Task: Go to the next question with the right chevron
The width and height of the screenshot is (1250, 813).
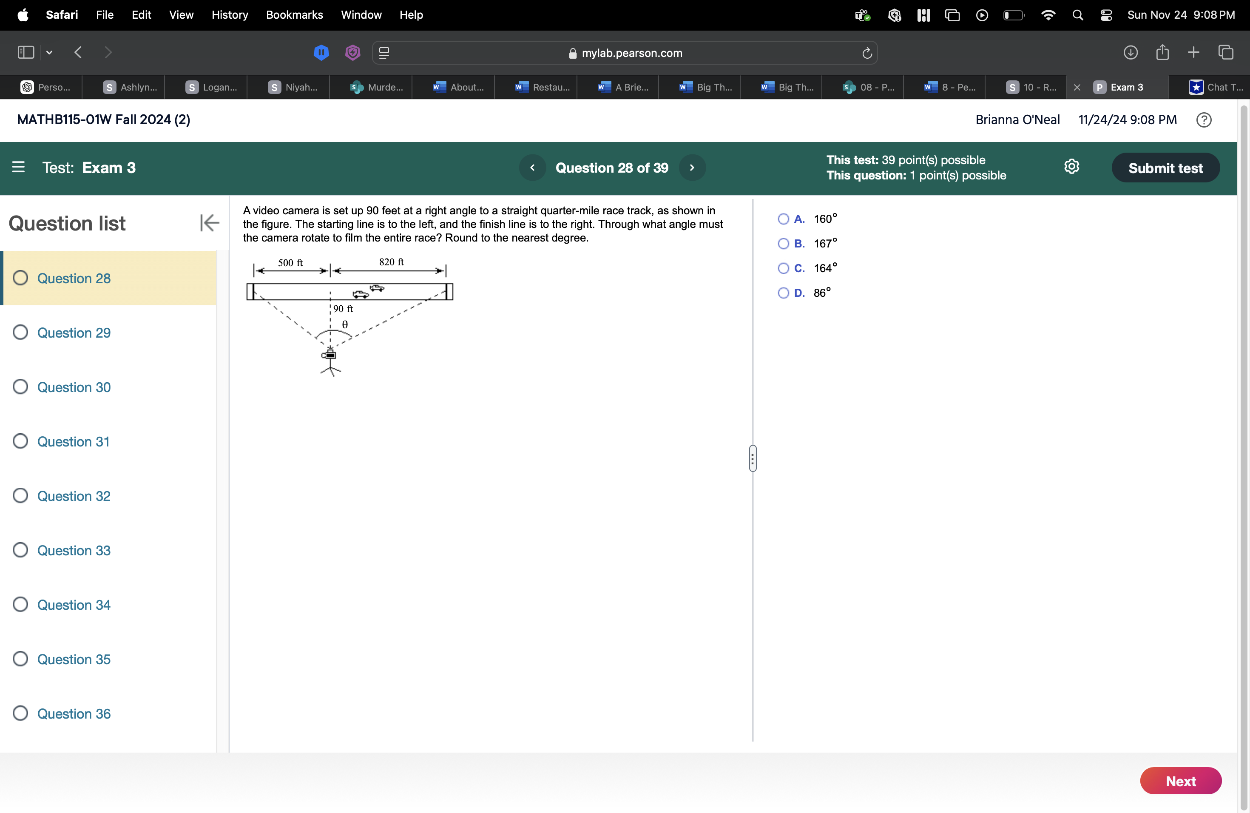Action: point(692,168)
